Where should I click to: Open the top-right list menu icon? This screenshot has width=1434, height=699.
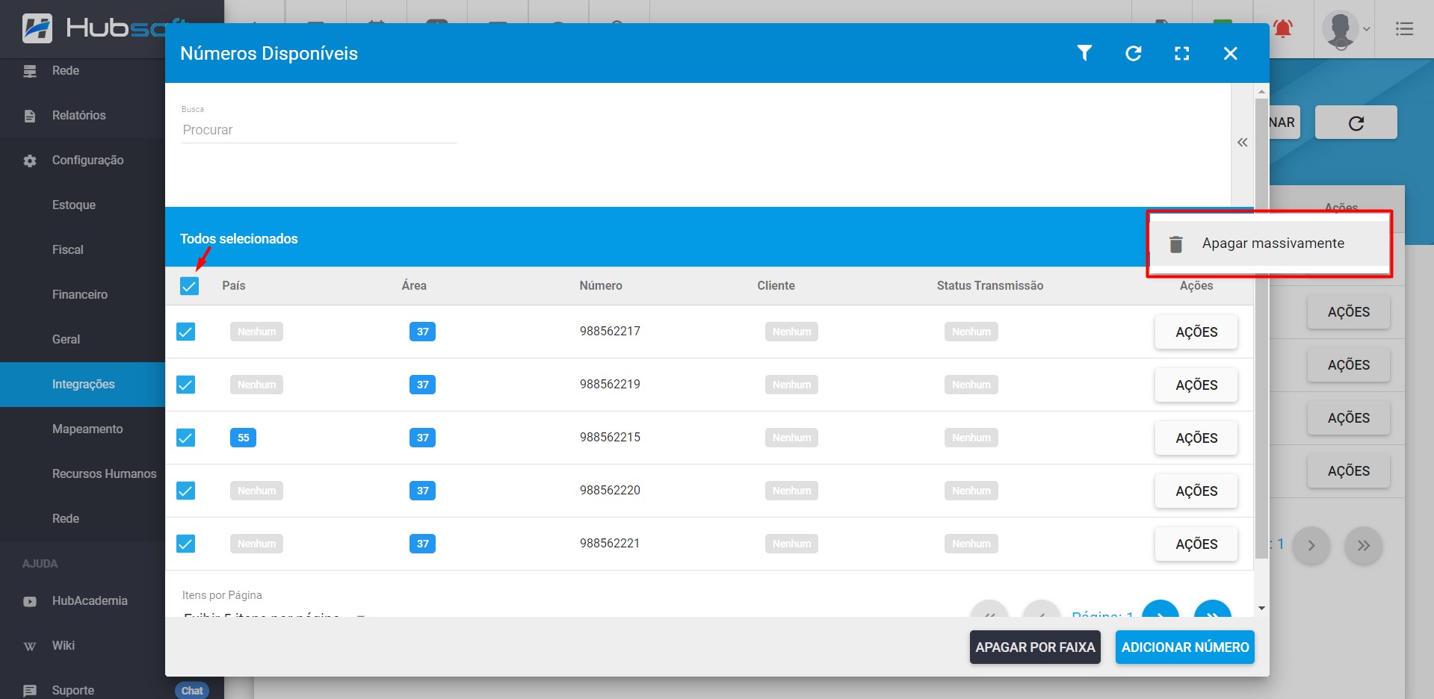(x=1404, y=29)
